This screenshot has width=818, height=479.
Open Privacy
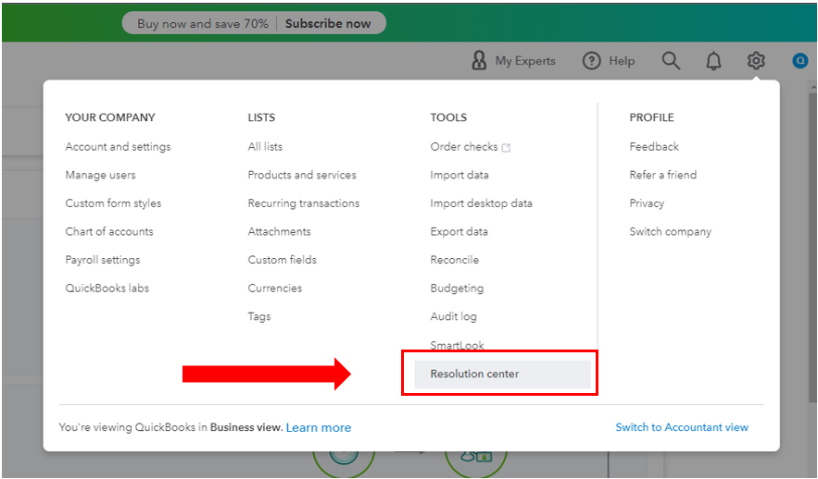(x=647, y=203)
